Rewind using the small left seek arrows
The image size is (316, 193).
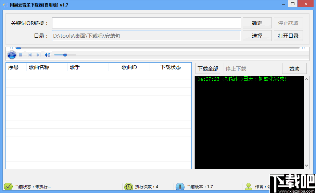coord(12,48)
